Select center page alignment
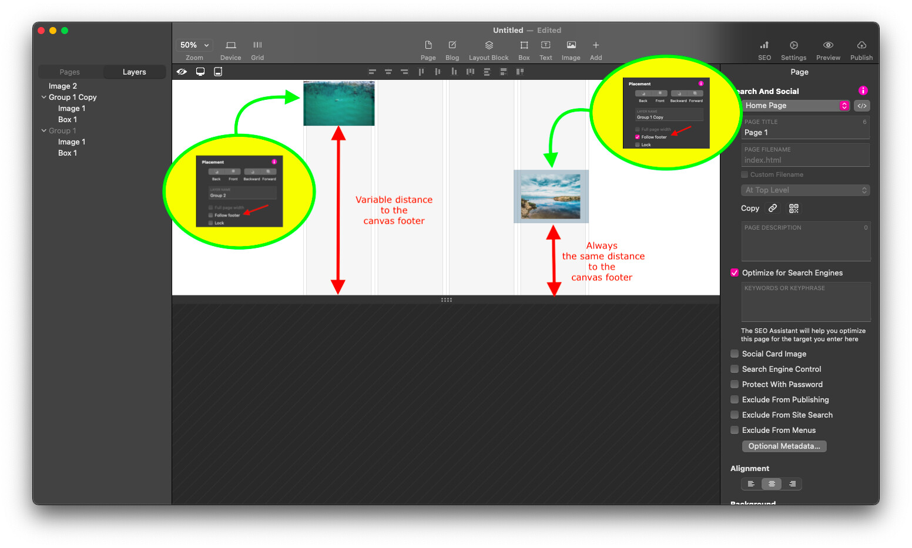Screen dimensions: 912x548 pyautogui.click(x=772, y=484)
